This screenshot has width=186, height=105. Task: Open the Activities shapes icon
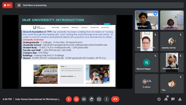point(180,99)
